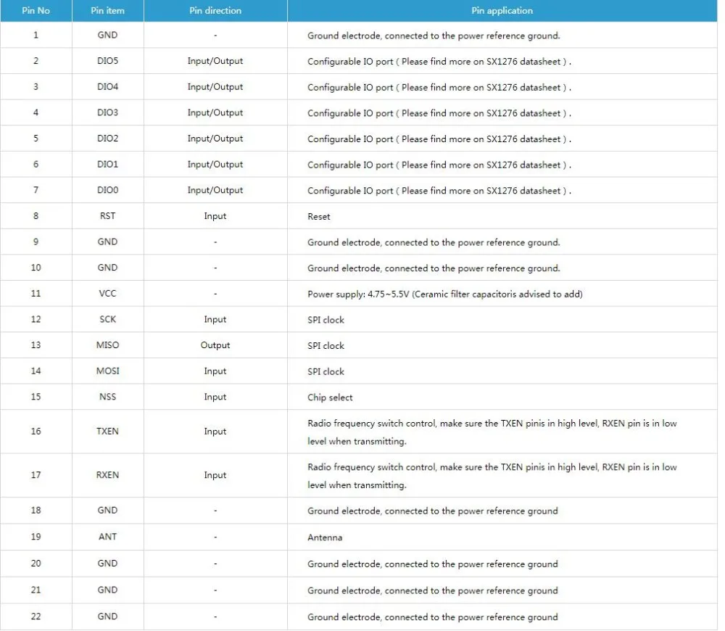Image resolution: width=725 pixels, height=631 pixels.
Task: Click the radio frequency switch description for RXEN
Action: [492, 476]
